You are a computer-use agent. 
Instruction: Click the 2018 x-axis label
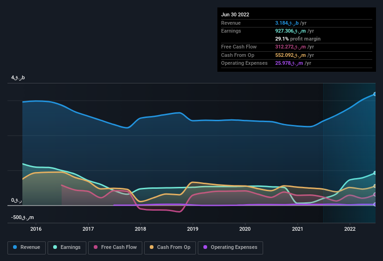[140, 229]
